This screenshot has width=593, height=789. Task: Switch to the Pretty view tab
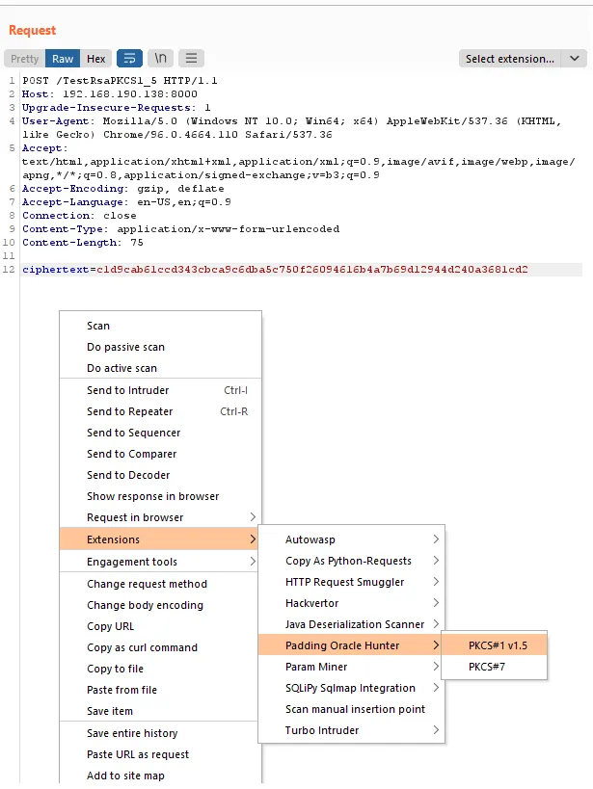click(25, 59)
